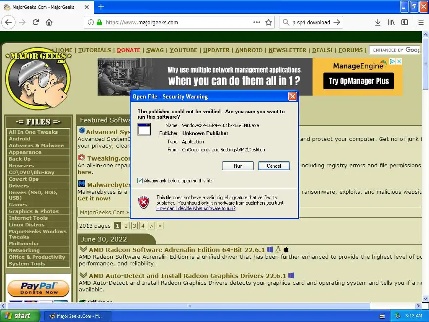Click the MajorGeeks logo image
429x322 pixels.
tap(38, 78)
